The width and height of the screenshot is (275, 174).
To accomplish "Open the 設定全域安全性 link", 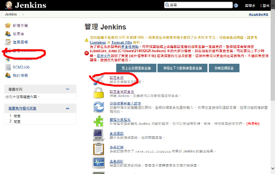I will [x=122, y=92].
